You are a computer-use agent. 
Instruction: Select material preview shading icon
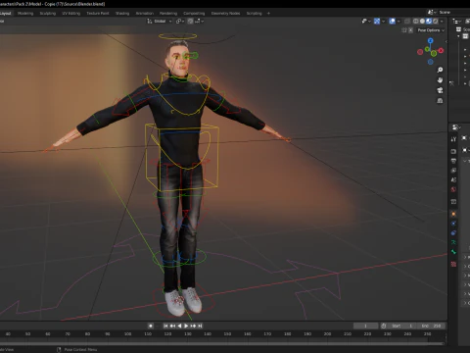(429, 21)
